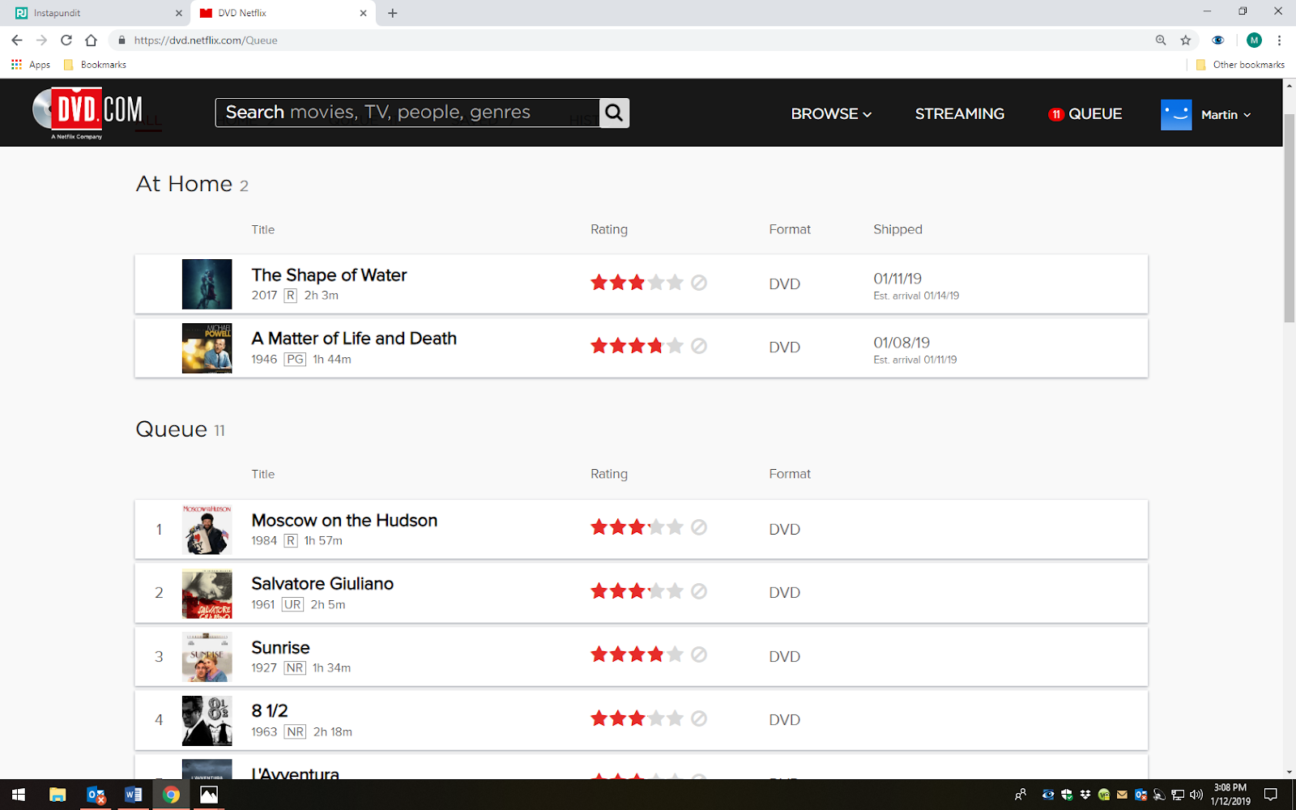Open the zoom magnifier in address bar
Viewport: 1296px width, 810px height.
pos(1161,40)
